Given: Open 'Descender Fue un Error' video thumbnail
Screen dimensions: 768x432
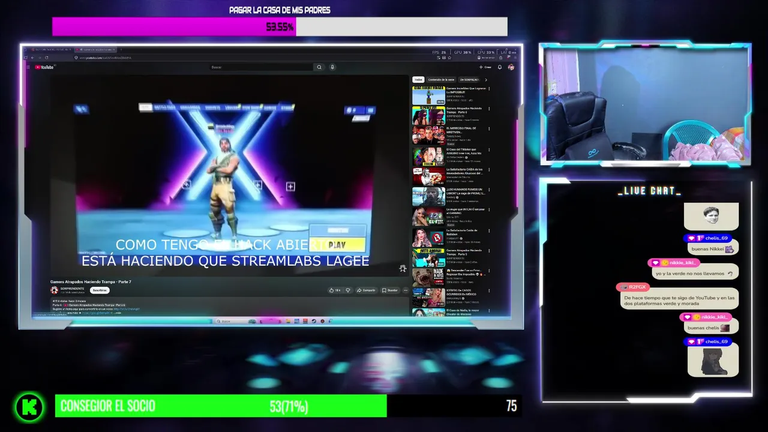Looking at the screenshot, I should coord(428,278).
